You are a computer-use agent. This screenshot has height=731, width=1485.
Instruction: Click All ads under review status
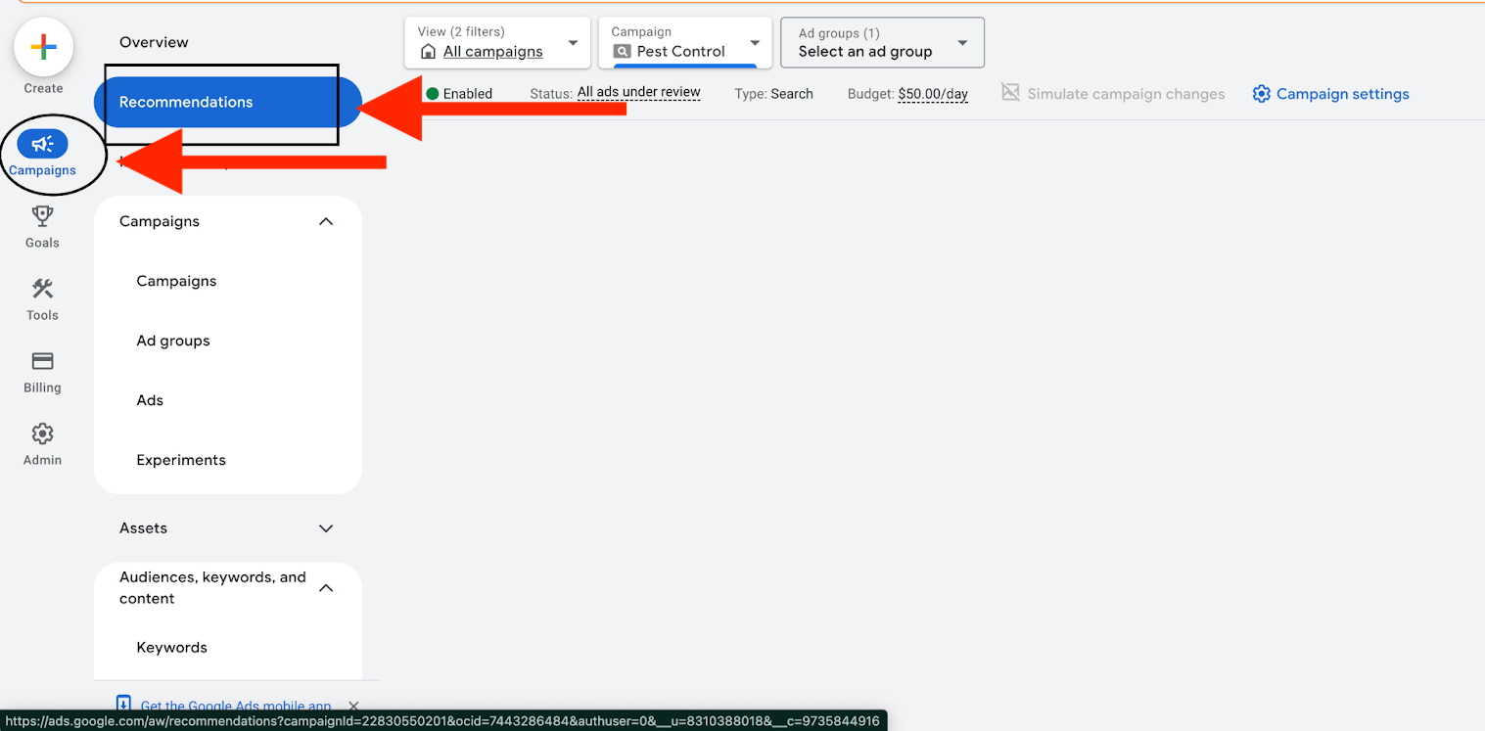pos(638,93)
